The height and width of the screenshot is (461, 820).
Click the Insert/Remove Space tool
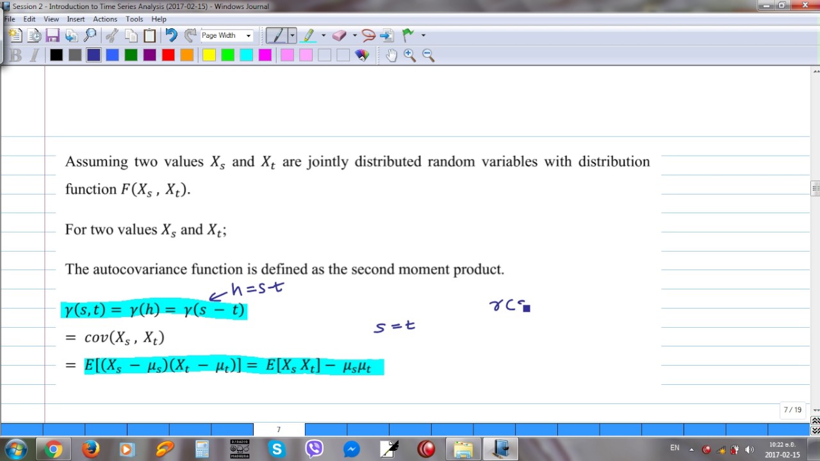(x=387, y=36)
